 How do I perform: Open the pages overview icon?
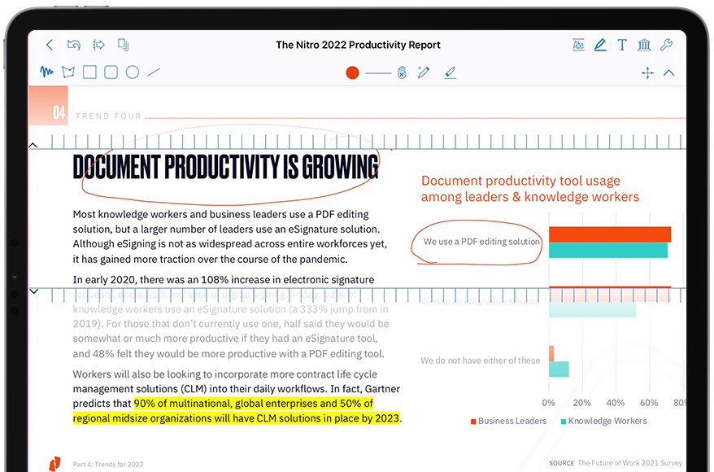point(123,45)
